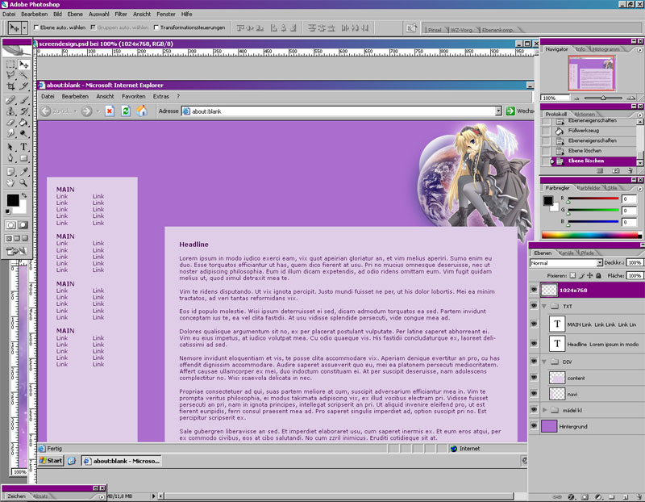Select the Pen tool
Viewport: 645px width, 502px height.
tap(10, 158)
